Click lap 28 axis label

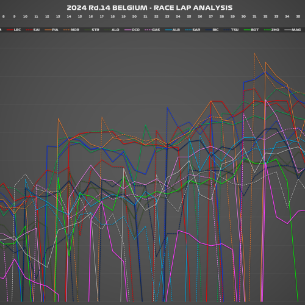[222, 16]
